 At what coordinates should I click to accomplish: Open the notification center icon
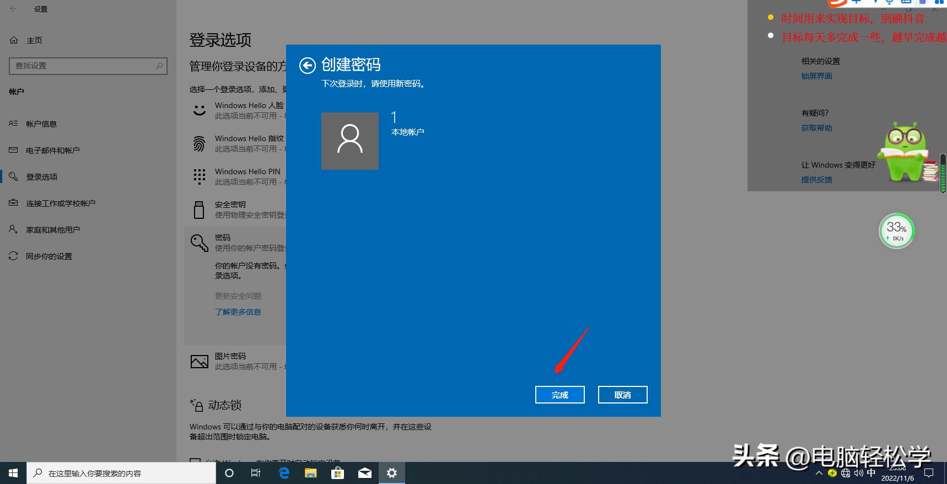pos(929,473)
